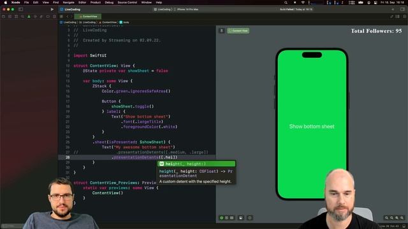408x229 pixels.
Task: Click the Build Failed activity status
Action: [296, 10]
